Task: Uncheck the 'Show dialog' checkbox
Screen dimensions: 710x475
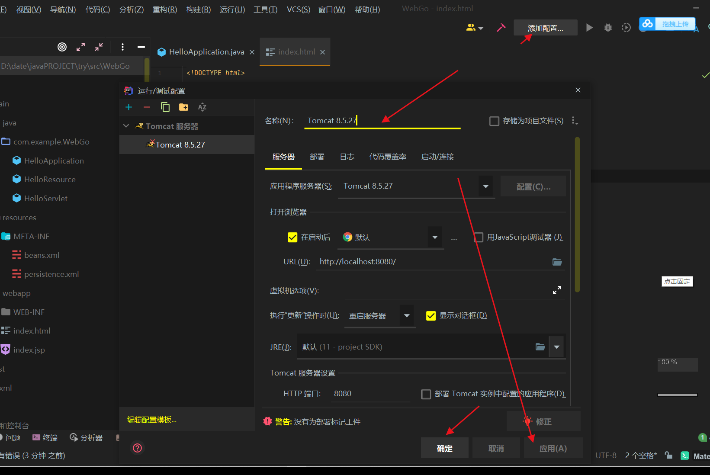Action: tap(431, 316)
